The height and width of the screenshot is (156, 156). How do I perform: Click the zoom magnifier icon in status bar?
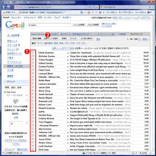140,153
